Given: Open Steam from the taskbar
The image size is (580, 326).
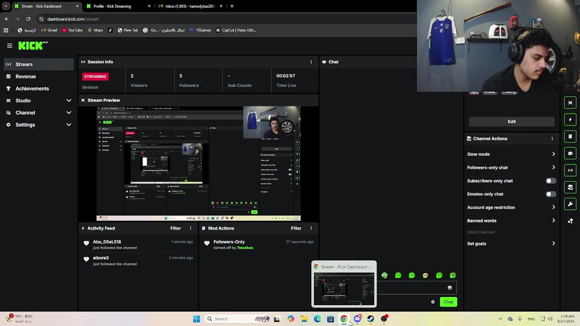Looking at the screenshot, I should pos(371,319).
